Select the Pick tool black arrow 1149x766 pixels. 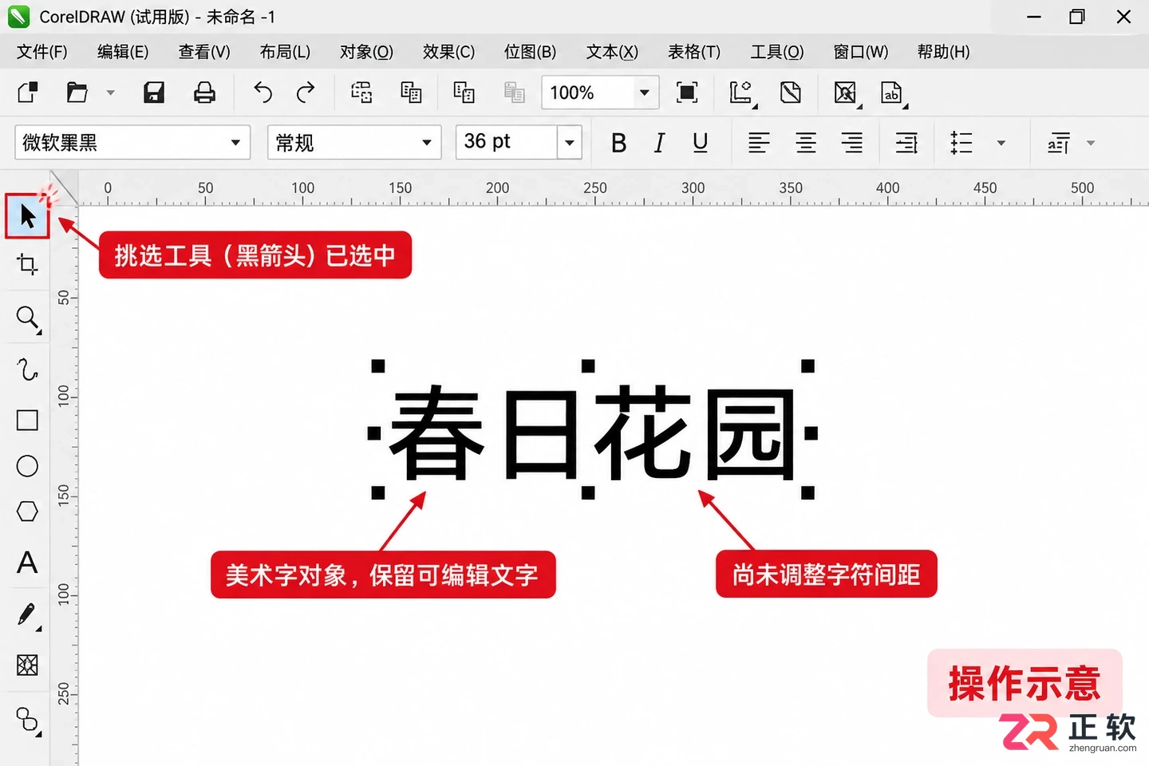(28, 216)
